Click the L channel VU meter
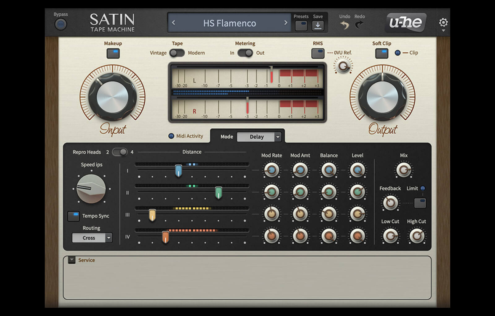The width and height of the screenshot is (495, 316). [247, 77]
